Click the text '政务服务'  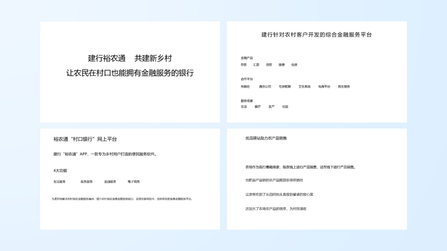click(87, 182)
